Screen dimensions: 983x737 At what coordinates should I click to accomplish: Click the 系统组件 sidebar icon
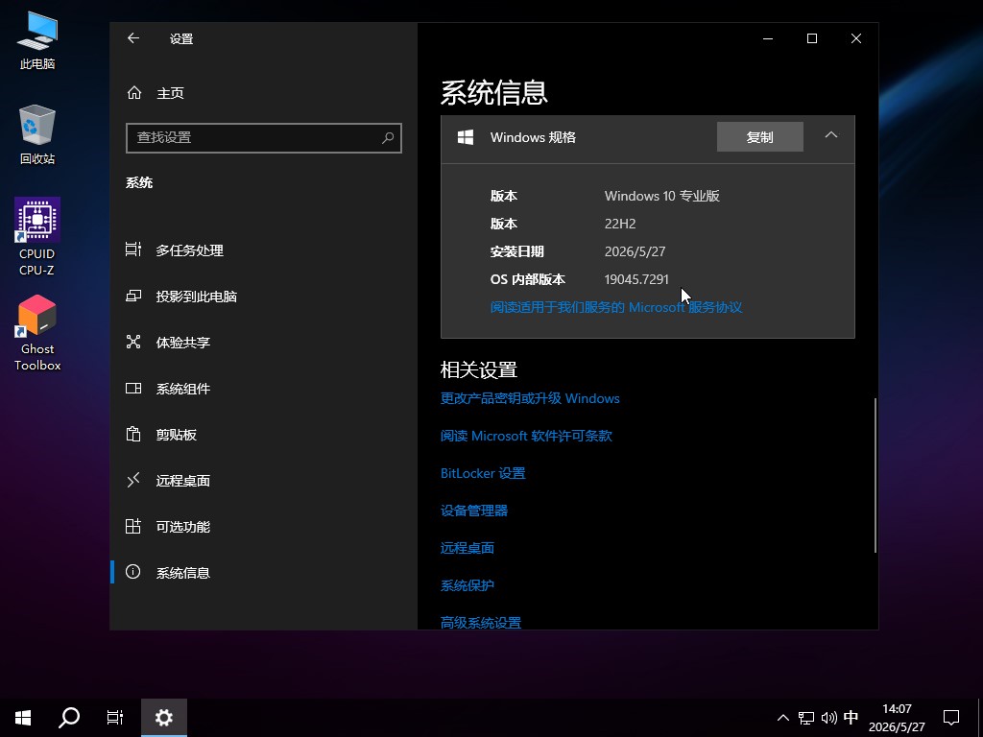132,388
